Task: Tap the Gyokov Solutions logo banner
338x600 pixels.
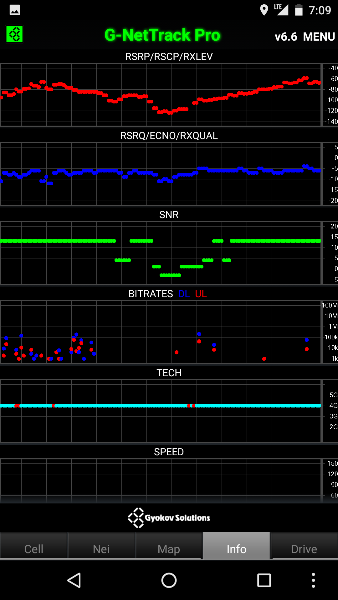Action: point(169,518)
